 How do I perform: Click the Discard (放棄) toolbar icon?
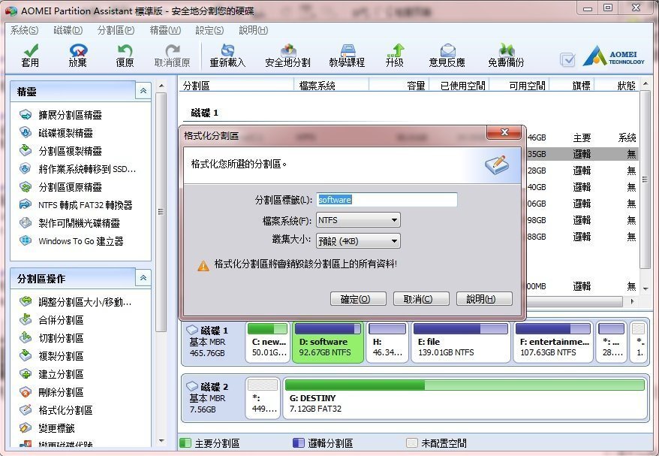(78, 51)
